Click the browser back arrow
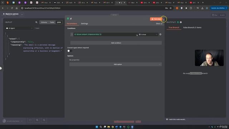The height and width of the screenshot is (129, 229). [3, 8]
